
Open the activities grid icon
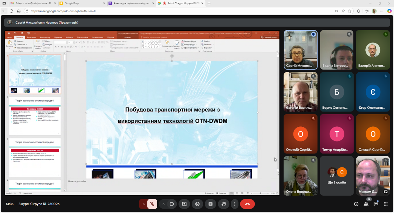386,204
